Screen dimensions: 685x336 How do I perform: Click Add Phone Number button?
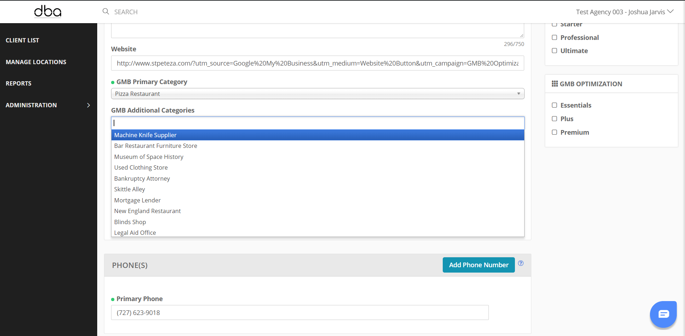[x=478, y=265]
